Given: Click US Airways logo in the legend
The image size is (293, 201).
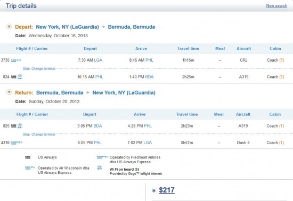Looking at the screenshot, I should pyautogui.click(x=28, y=157).
